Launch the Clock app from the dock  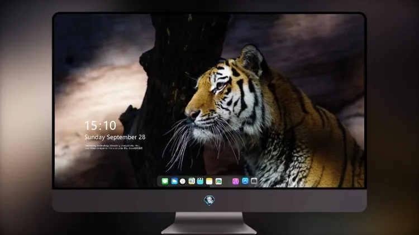[x=183, y=181]
